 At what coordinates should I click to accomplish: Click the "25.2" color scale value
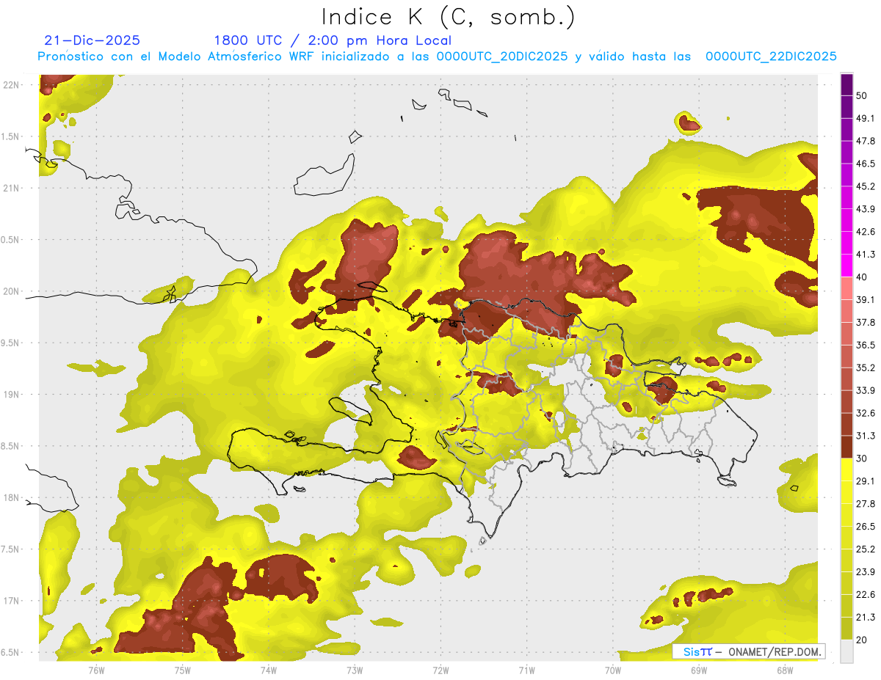tap(866, 549)
